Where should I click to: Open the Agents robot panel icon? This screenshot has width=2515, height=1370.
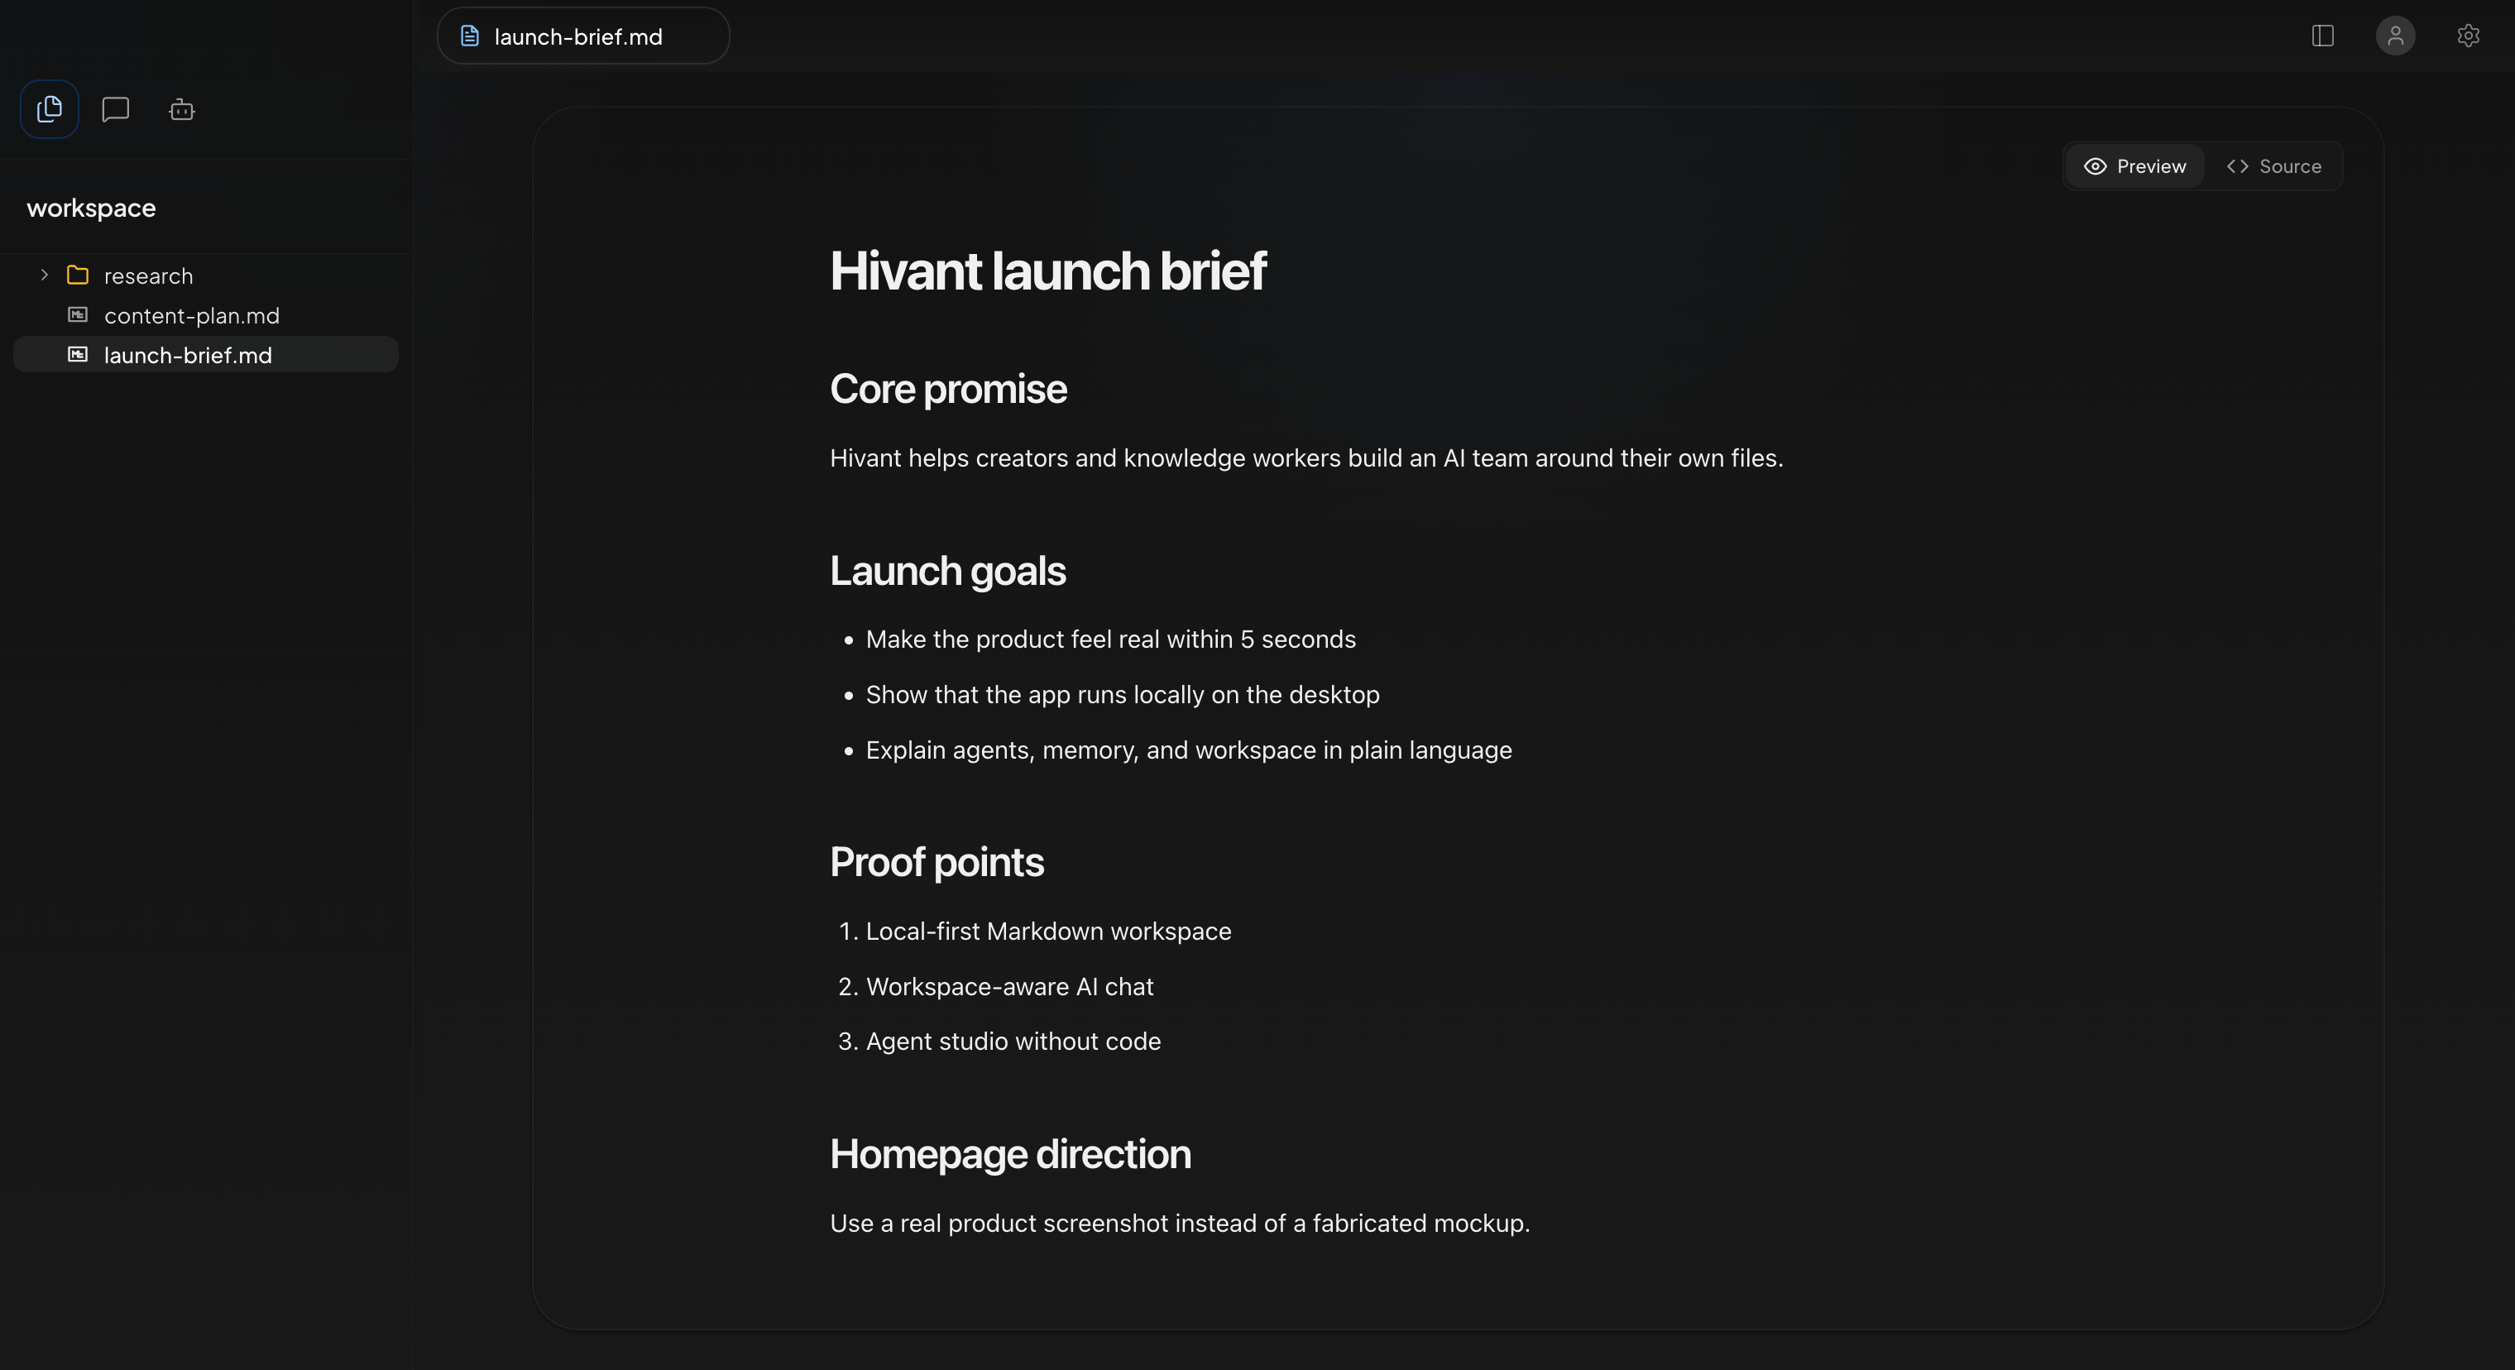[x=182, y=108]
